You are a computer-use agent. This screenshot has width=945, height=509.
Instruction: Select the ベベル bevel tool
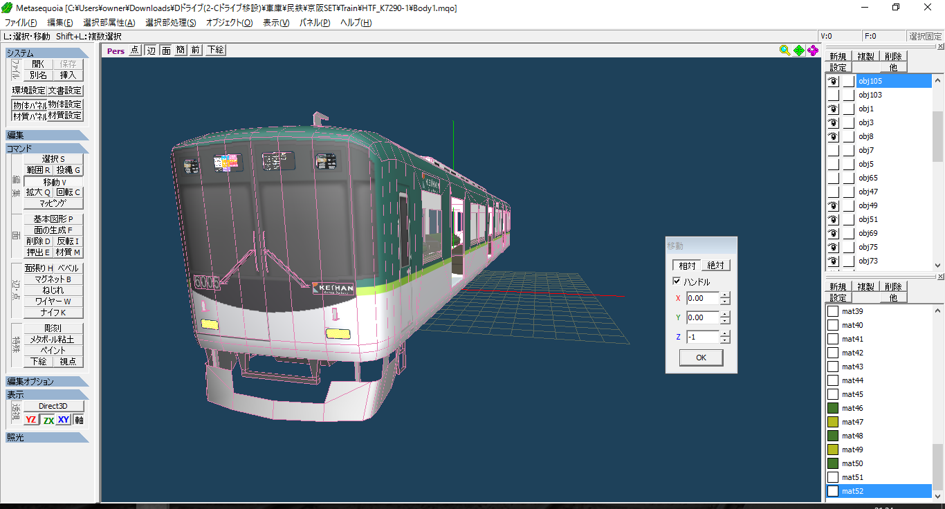tap(68, 268)
